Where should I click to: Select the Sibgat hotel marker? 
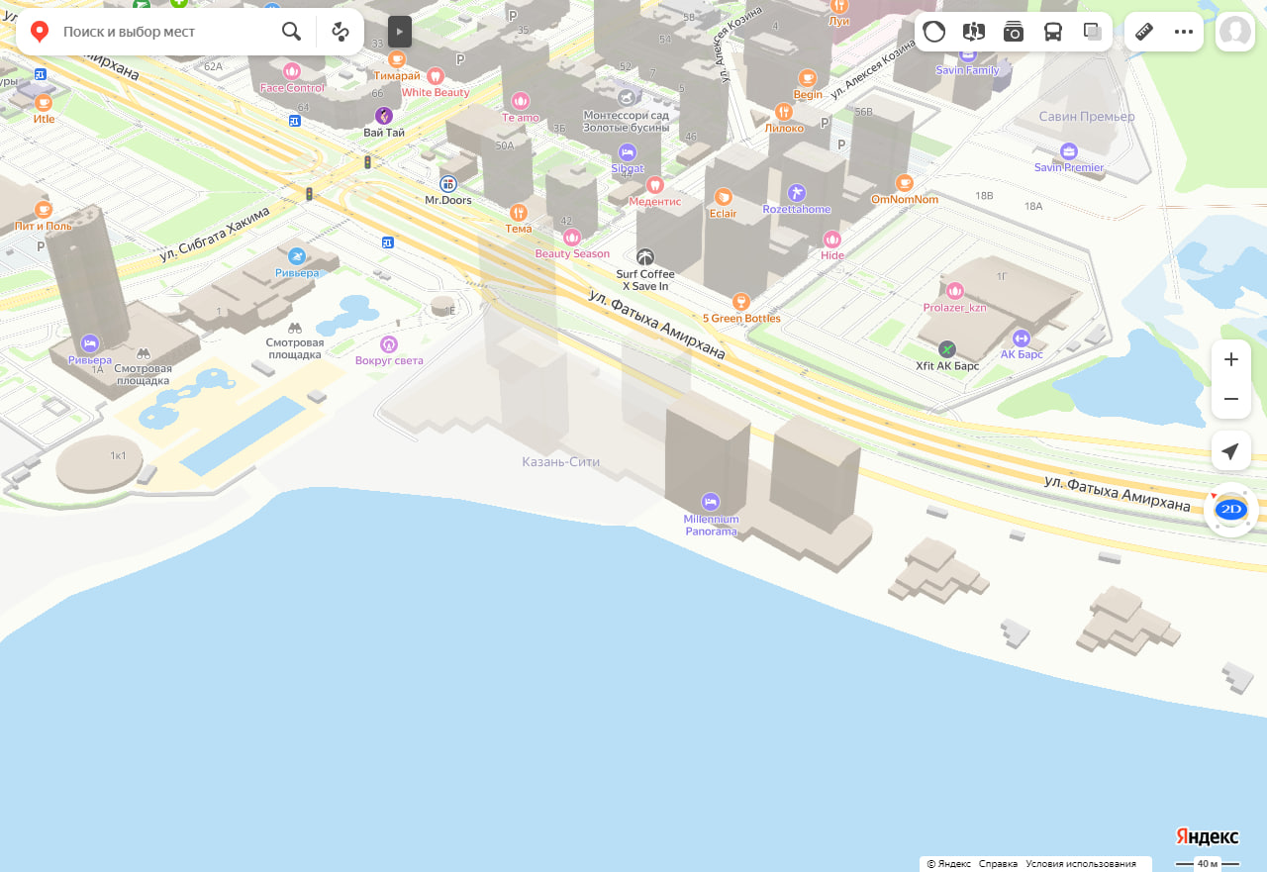[627, 152]
